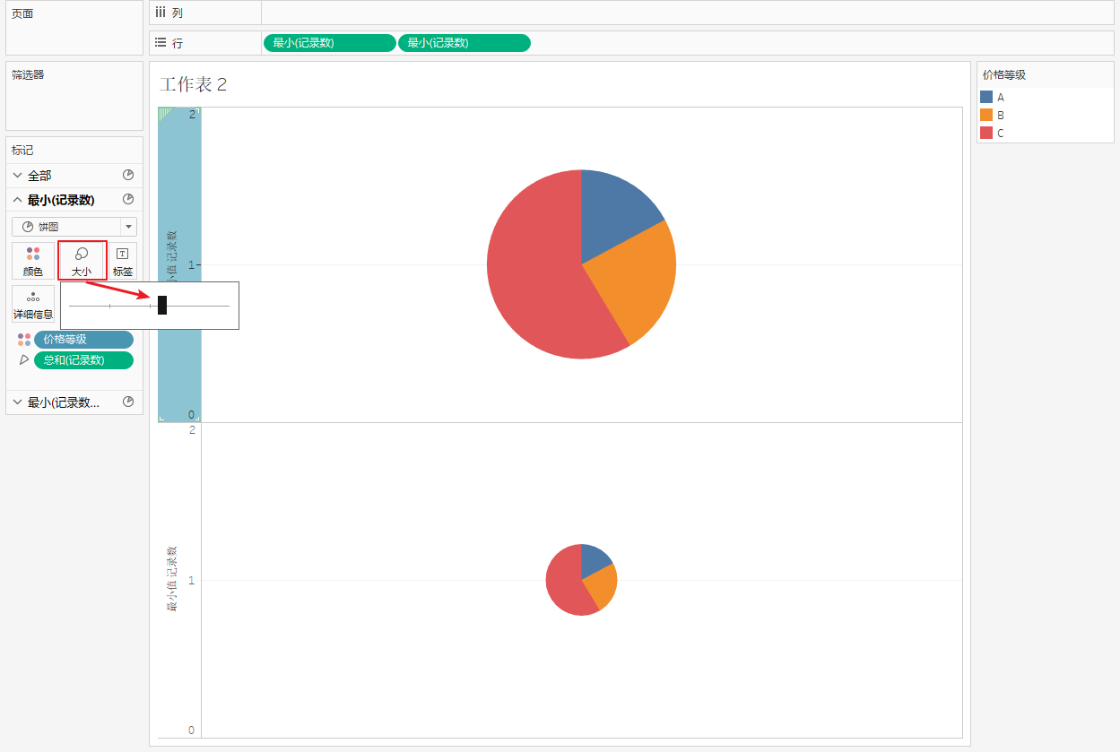Click the size slider handle

pyautogui.click(x=162, y=306)
